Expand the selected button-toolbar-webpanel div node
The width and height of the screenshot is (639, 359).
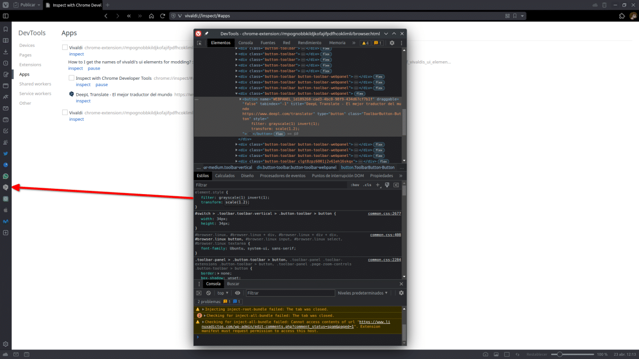(236, 93)
